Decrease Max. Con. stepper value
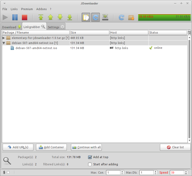192x176 pixels. tap(122, 174)
